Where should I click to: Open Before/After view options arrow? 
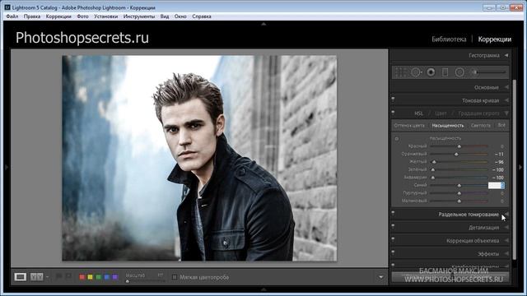coord(48,277)
